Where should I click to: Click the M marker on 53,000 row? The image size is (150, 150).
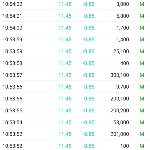(x=142, y=122)
